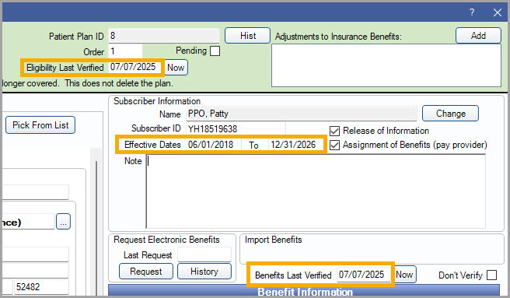Uncheck Release of Information
This screenshot has height=298, width=510.
point(334,131)
